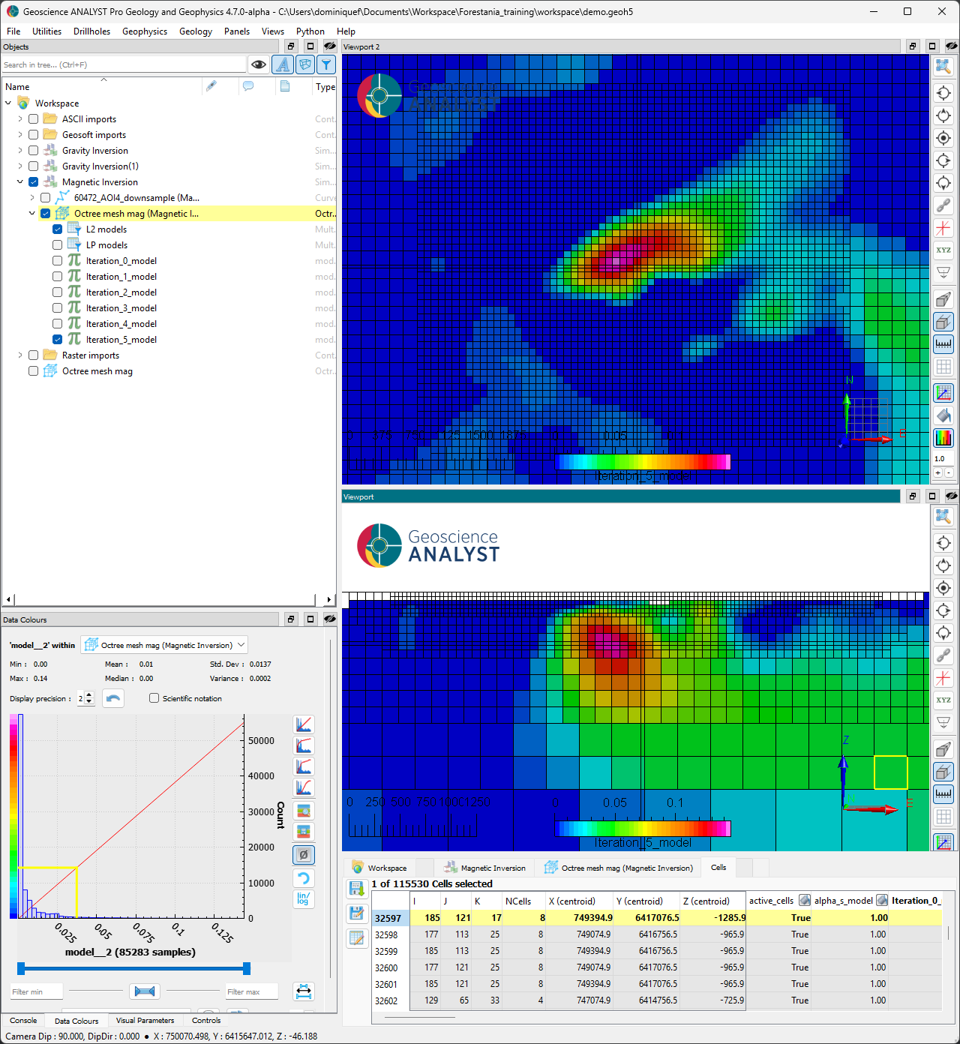The width and height of the screenshot is (960, 1044).
Task: Enable the Scientific notation checkbox
Action: point(154,698)
